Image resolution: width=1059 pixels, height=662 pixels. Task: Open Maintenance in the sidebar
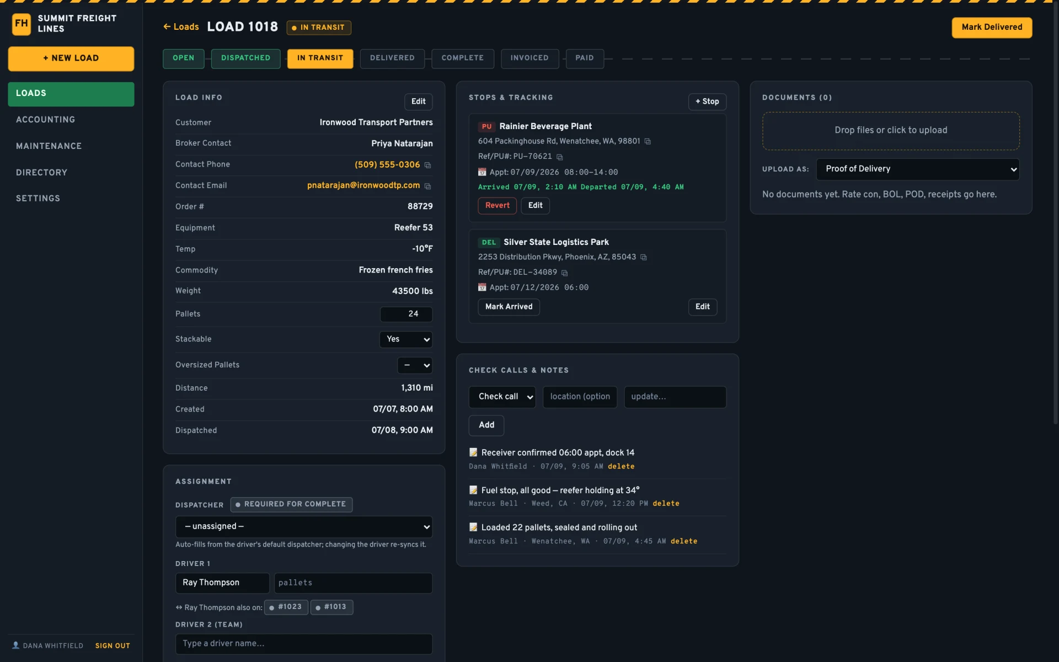point(71,146)
